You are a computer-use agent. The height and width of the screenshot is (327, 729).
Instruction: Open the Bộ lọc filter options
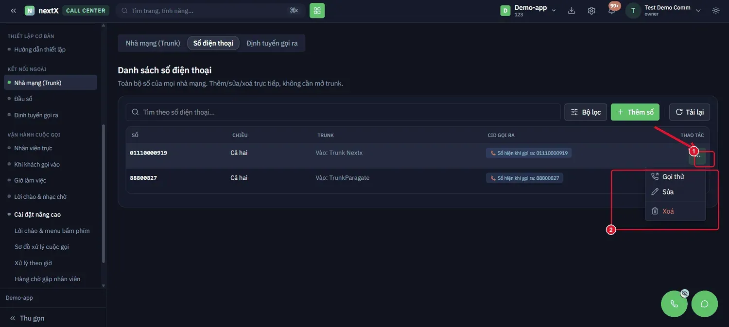(x=586, y=112)
